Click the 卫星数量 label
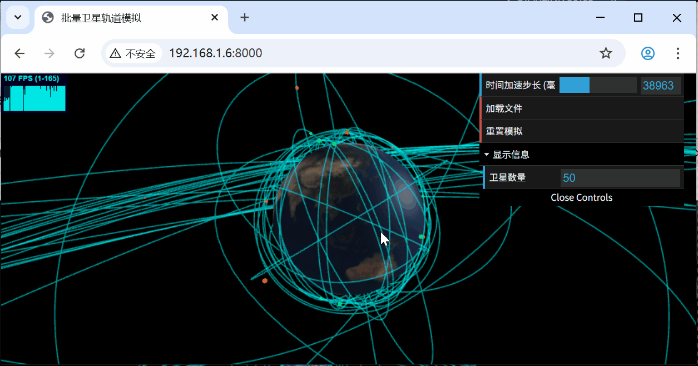698x366 pixels. point(507,178)
